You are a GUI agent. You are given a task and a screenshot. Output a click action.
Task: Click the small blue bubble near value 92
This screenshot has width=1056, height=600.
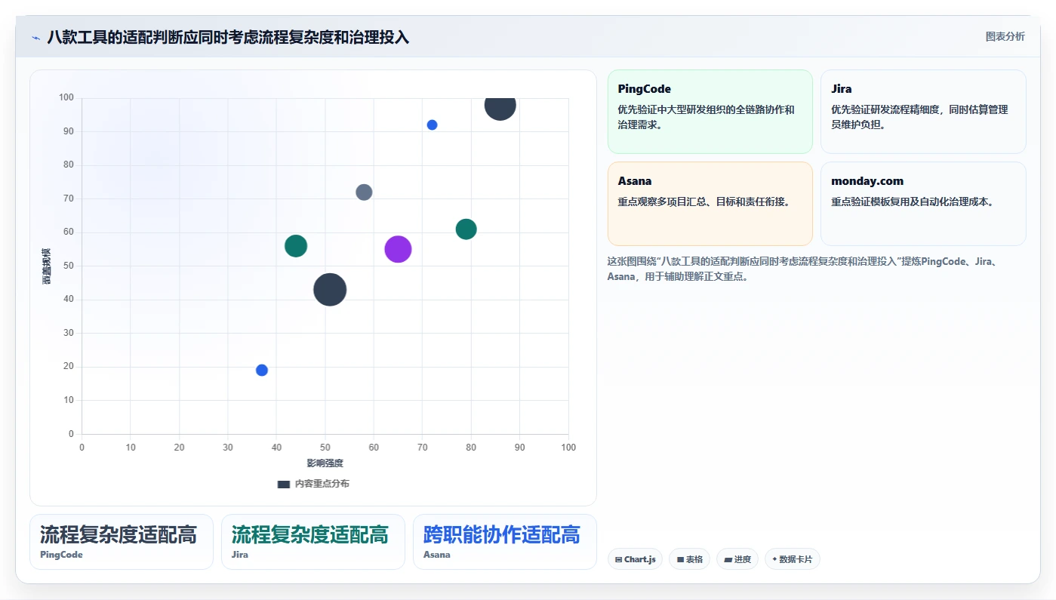[432, 125]
